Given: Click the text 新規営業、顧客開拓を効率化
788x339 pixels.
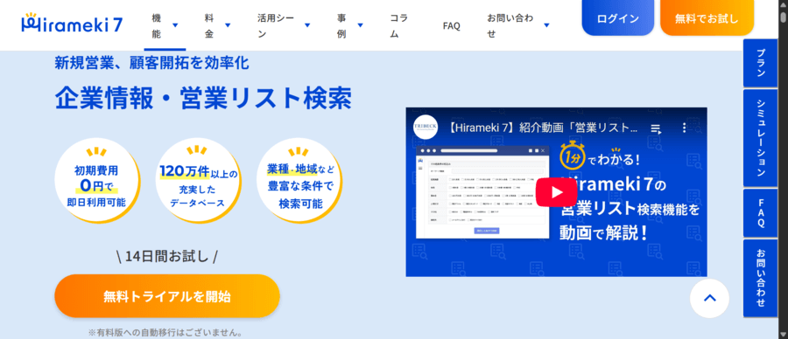Looking at the screenshot, I should [151, 63].
